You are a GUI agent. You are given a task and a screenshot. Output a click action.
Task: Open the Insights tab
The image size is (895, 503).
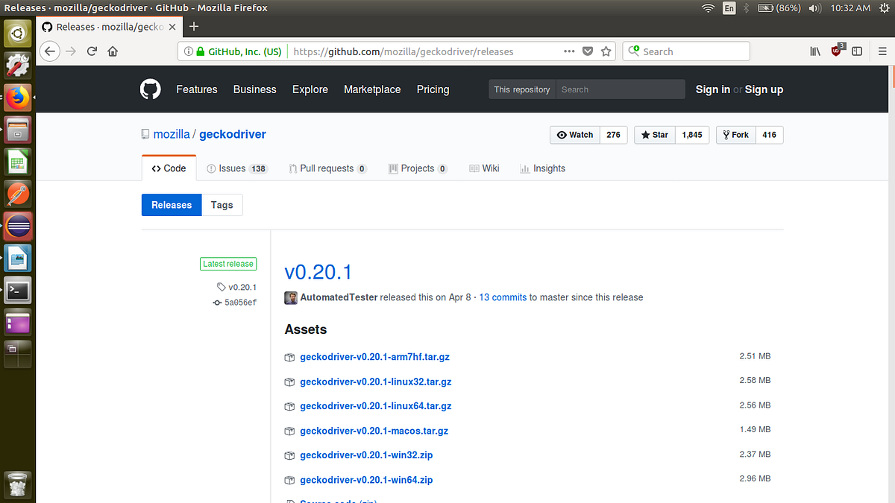pyautogui.click(x=542, y=168)
